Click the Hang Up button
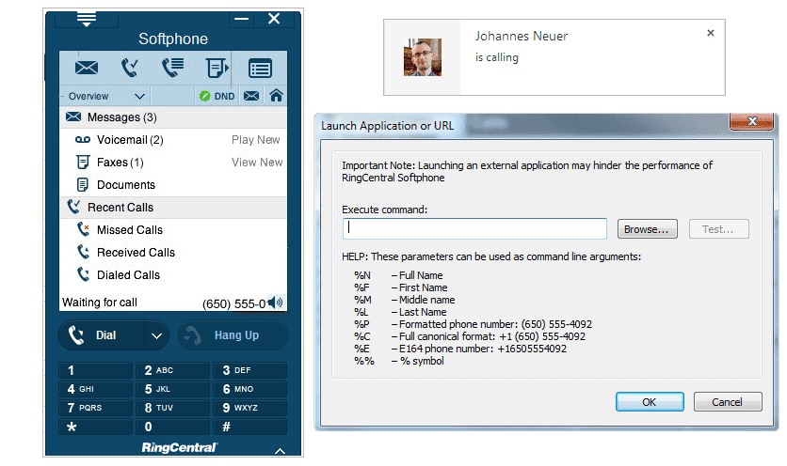The width and height of the screenshot is (787, 466). point(233,335)
